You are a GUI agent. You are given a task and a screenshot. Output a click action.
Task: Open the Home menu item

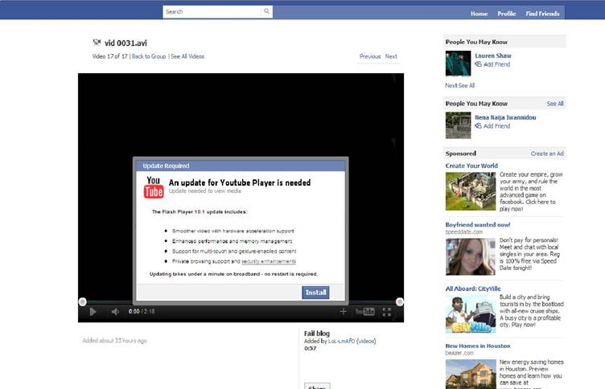click(x=479, y=14)
